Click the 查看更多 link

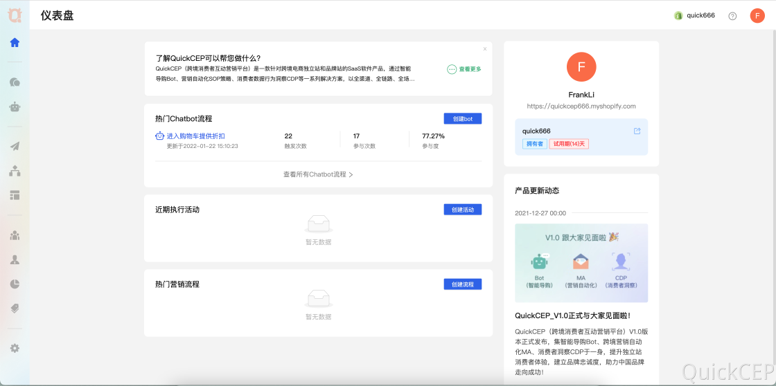(464, 69)
